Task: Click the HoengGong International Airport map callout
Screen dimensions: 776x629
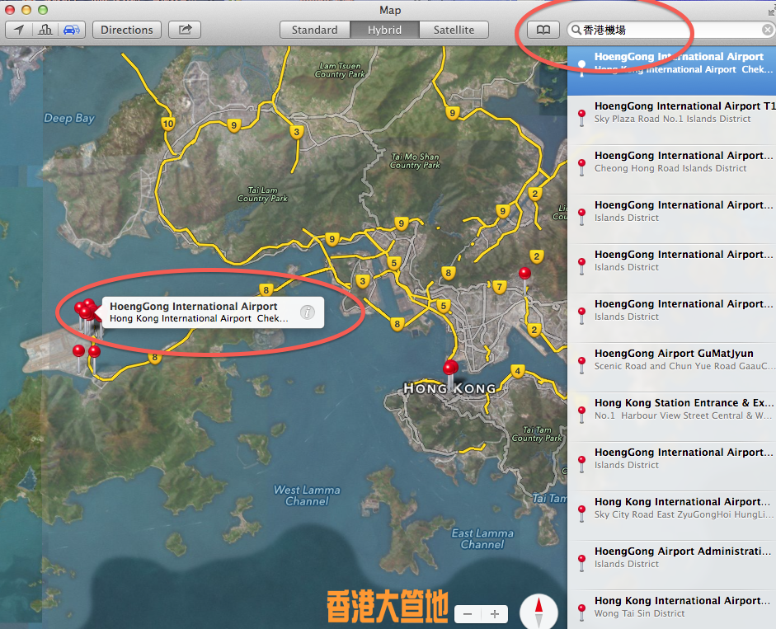Action: pyautogui.click(x=213, y=312)
